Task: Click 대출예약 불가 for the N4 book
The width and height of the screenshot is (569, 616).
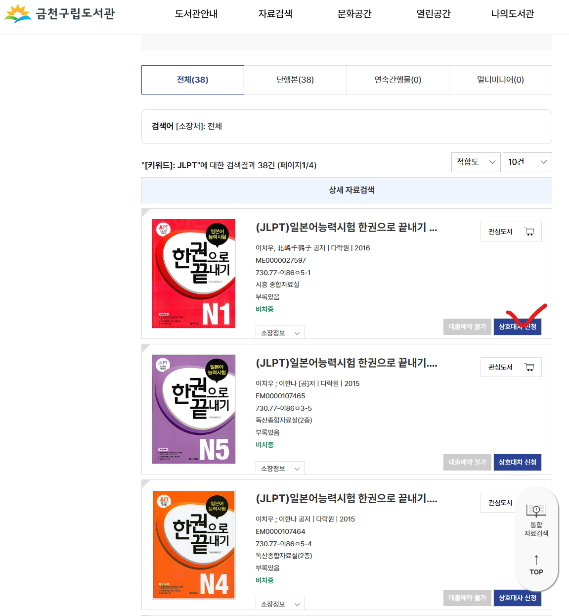Action: (x=467, y=598)
